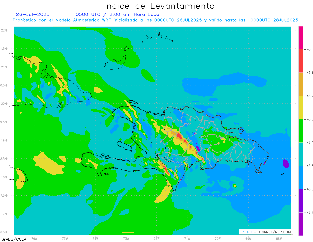The width and height of the screenshot is (313, 242).
Task: Click longitude label "75W"
Action: tap(65, 238)
